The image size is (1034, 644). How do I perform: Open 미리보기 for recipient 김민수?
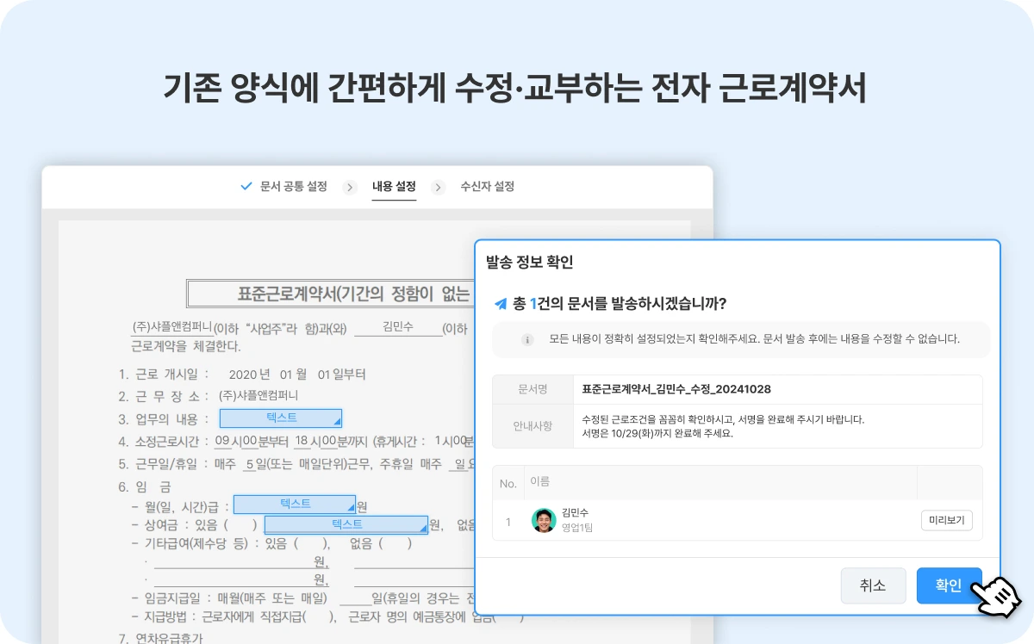click(x=946, y=520)
